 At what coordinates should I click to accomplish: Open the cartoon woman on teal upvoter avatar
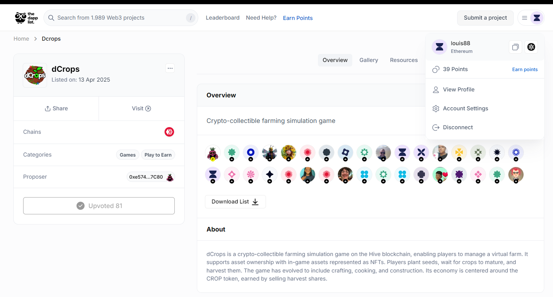(x=307, y=175)
